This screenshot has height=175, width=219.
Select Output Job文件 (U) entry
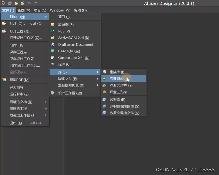tap(75, 58)
